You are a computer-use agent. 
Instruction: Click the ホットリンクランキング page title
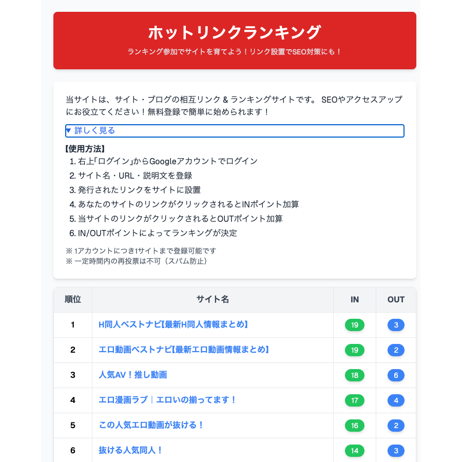coord(235,33)
